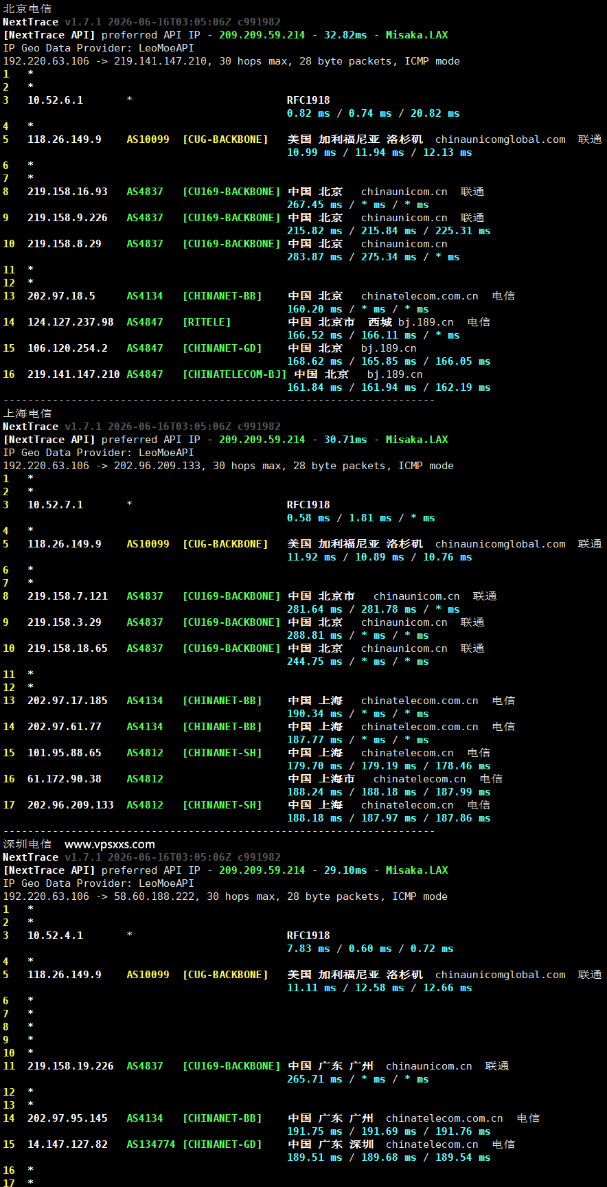Select hop IP 219.158.7.121
The height and width of the screenshot is (1187, 607).
(67, 596)
